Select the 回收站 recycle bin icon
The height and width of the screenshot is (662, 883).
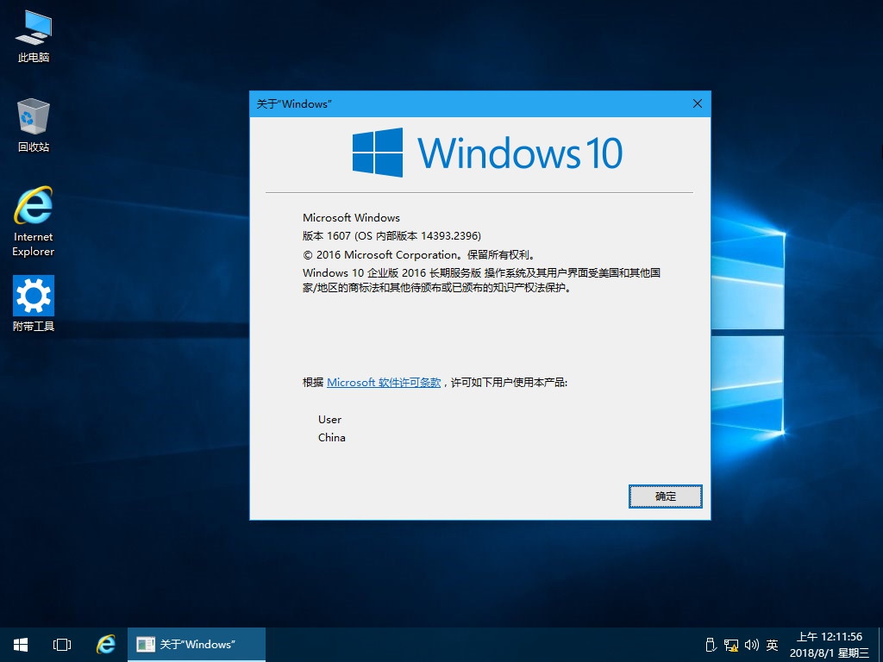point(34,125)
